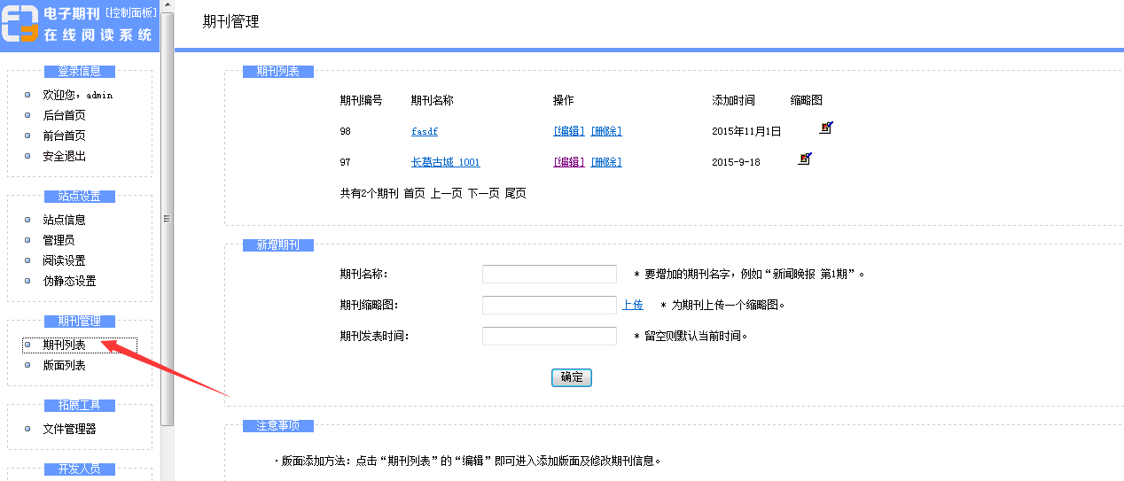
Task: Go to 管理员 page
Action: [59, 240]
